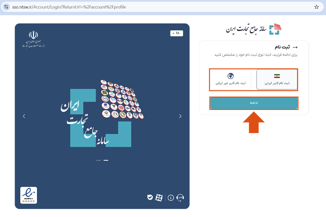Open the eNamad trust seal badge
Viewport: 326px width, 217px height.
tap(29, 195)
